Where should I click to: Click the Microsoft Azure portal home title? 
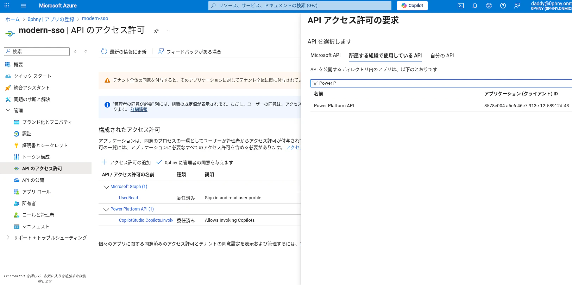[58, 6]
